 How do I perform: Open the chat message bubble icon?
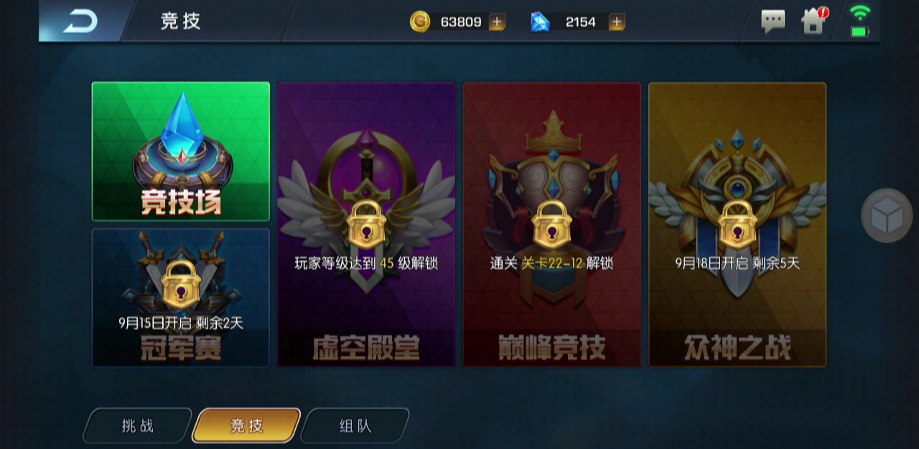coord(773,22)
